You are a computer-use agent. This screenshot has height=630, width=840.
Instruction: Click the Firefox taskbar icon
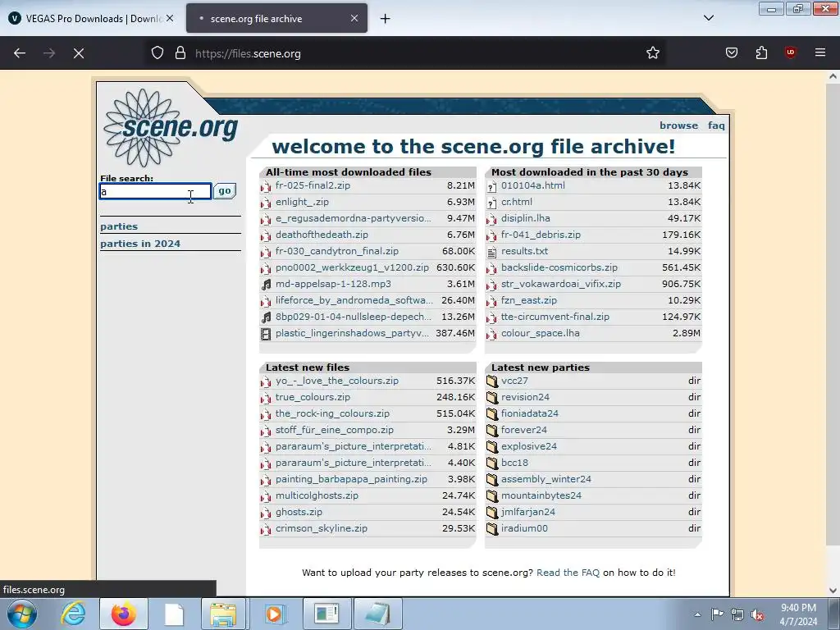pyautogui.click(x=124, y=614)
